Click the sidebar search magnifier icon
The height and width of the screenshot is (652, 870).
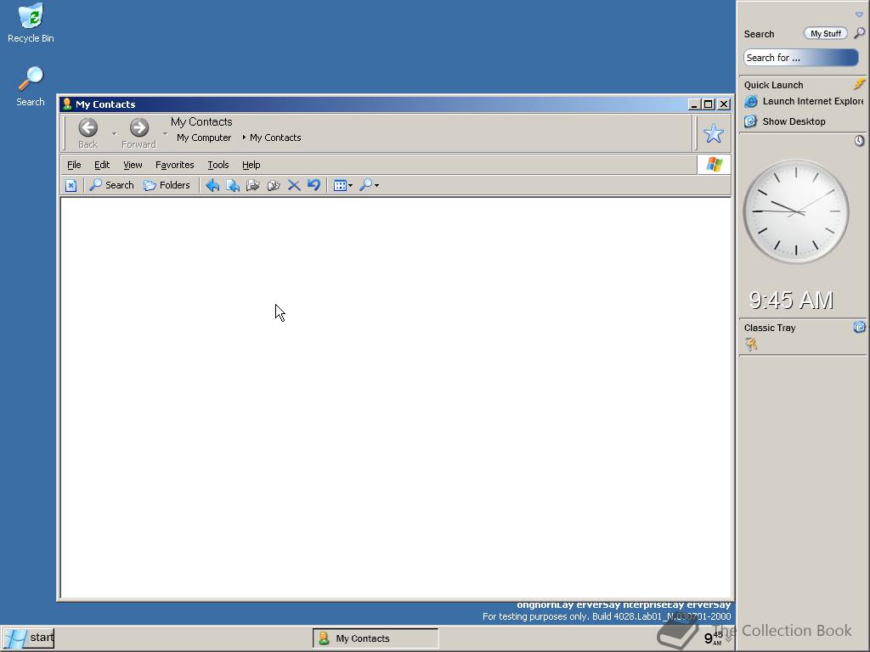point(860,33)
